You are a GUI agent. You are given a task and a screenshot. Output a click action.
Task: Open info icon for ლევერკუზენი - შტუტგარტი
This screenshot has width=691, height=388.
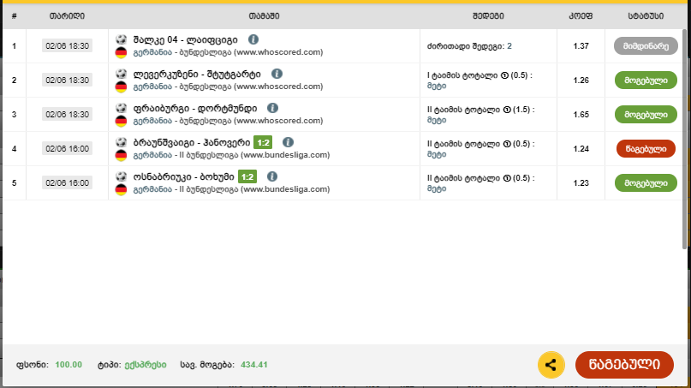pyautogui.click(x=277, y=74)
